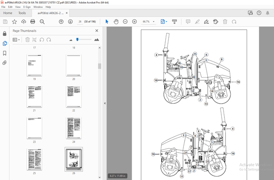Viewport: 274px width, 180px height.
Task: Delete pages icon in thumbnails panel
Action: (x=27, y=40)
